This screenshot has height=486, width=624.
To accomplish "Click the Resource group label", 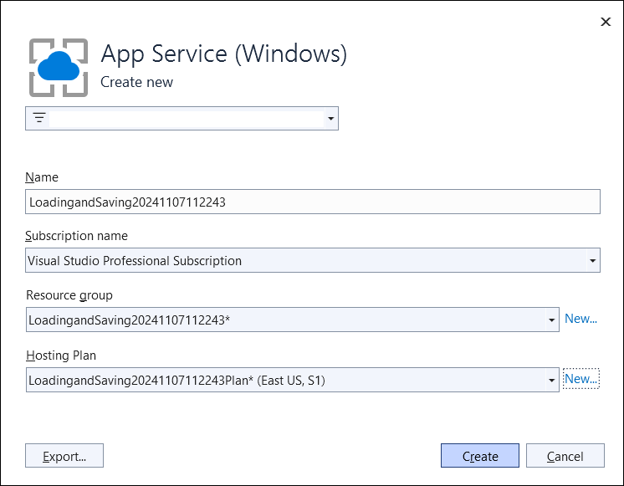I will click(x=69, y=295).
